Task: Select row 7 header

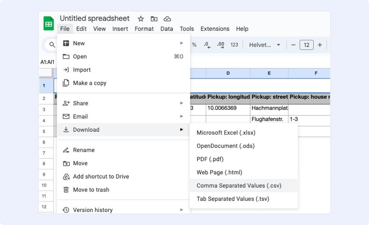Action: 46,153
